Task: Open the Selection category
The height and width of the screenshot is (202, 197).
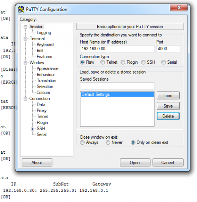Action: click(45, 86)
